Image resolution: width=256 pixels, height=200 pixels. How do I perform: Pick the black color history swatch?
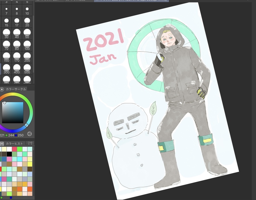click(9, 154)
